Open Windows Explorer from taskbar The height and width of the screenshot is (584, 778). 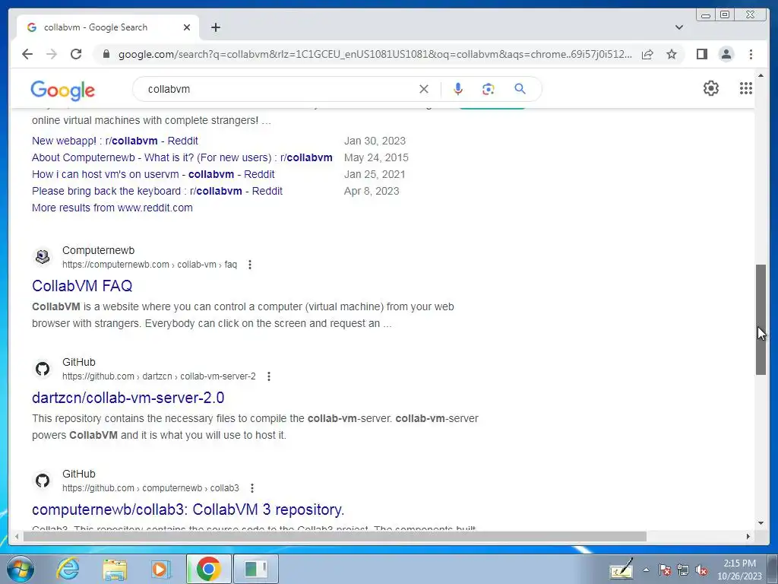(x=115, y=569)
